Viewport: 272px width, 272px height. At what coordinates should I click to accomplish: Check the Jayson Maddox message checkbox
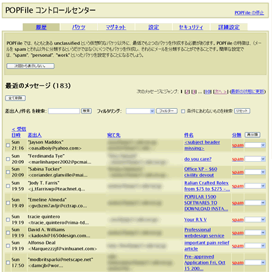pos(8,146)
